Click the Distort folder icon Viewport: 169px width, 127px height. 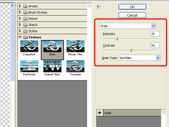pos(25,18)
